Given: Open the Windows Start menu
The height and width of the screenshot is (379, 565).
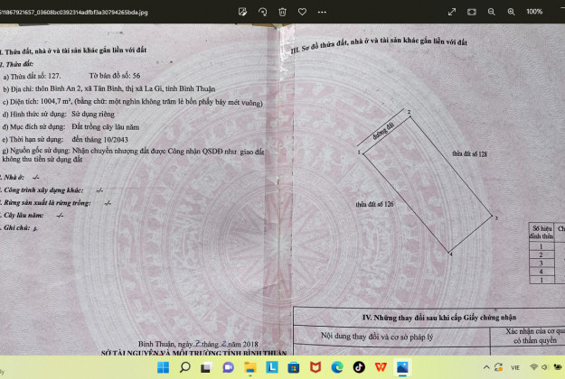Looking at the screenshot, I should pyautogui.click(x=164, y=367).
